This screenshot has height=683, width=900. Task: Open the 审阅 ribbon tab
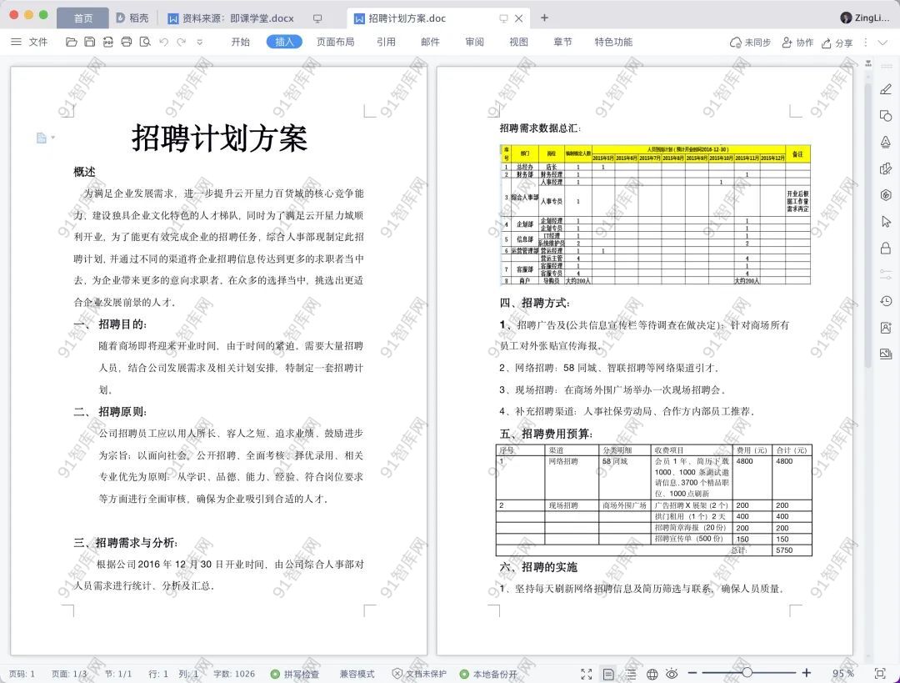click(x=474, y=42)
